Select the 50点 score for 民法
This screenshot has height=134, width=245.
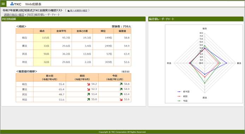pyautogui.click(x=42, y=54)
